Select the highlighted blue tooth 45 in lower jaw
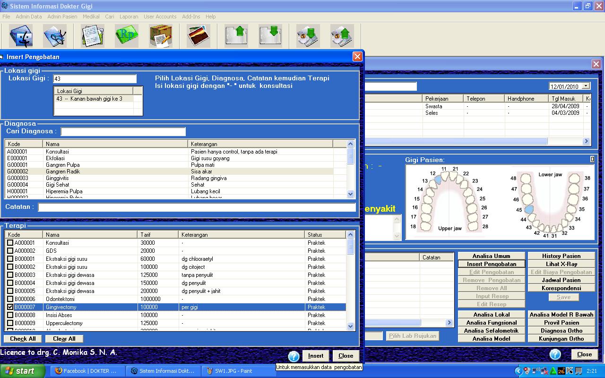 (529, 209)
